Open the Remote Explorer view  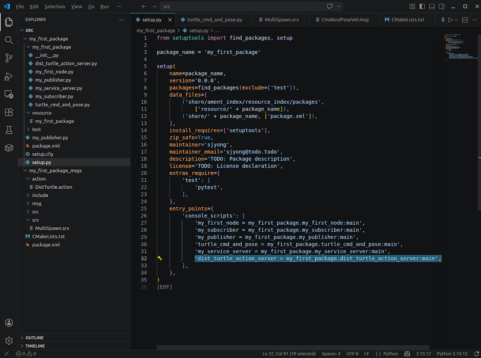[9, 94]
